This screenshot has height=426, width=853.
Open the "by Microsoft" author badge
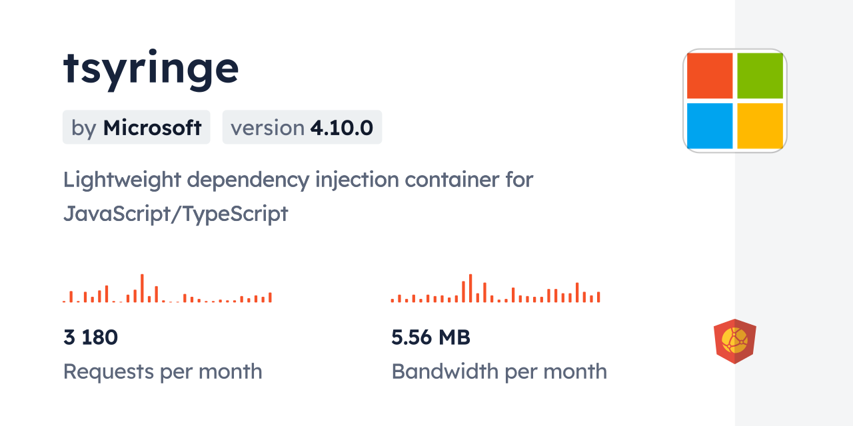(137, 127)
